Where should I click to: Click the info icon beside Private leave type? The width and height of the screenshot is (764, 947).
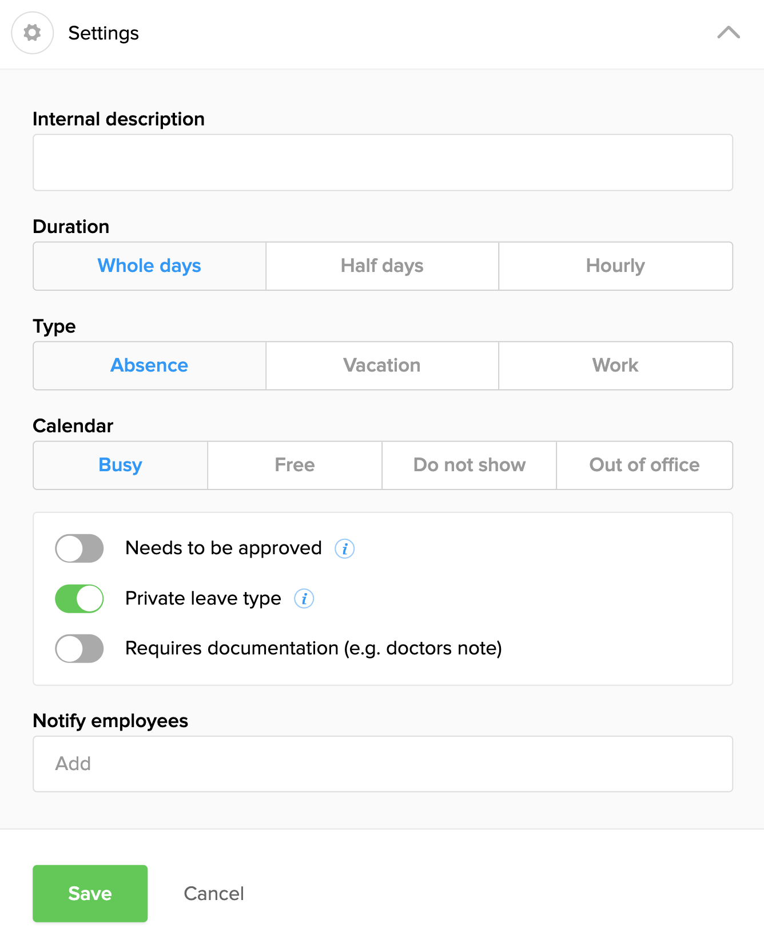click(304, 599)
